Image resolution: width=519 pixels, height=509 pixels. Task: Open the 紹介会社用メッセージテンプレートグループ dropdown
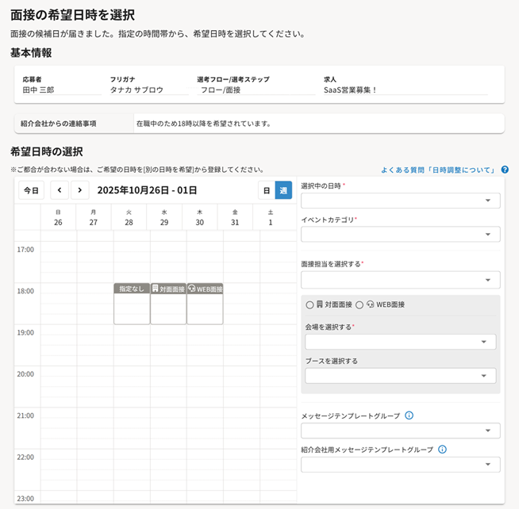pyautogui.click(x=400, y=465)
